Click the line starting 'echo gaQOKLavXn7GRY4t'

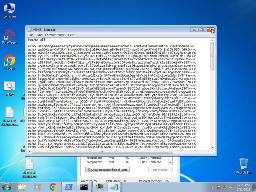[112, 49]
